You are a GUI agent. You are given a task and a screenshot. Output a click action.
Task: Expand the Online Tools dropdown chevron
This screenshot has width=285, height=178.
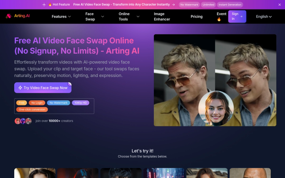pos(138,17)
